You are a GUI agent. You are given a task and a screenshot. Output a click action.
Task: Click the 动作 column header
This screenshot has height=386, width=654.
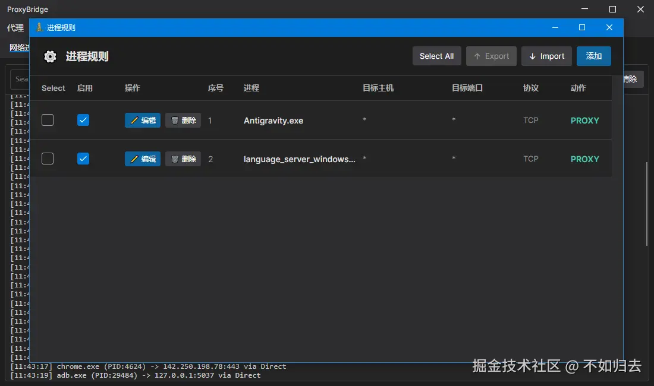click(578, 88)
